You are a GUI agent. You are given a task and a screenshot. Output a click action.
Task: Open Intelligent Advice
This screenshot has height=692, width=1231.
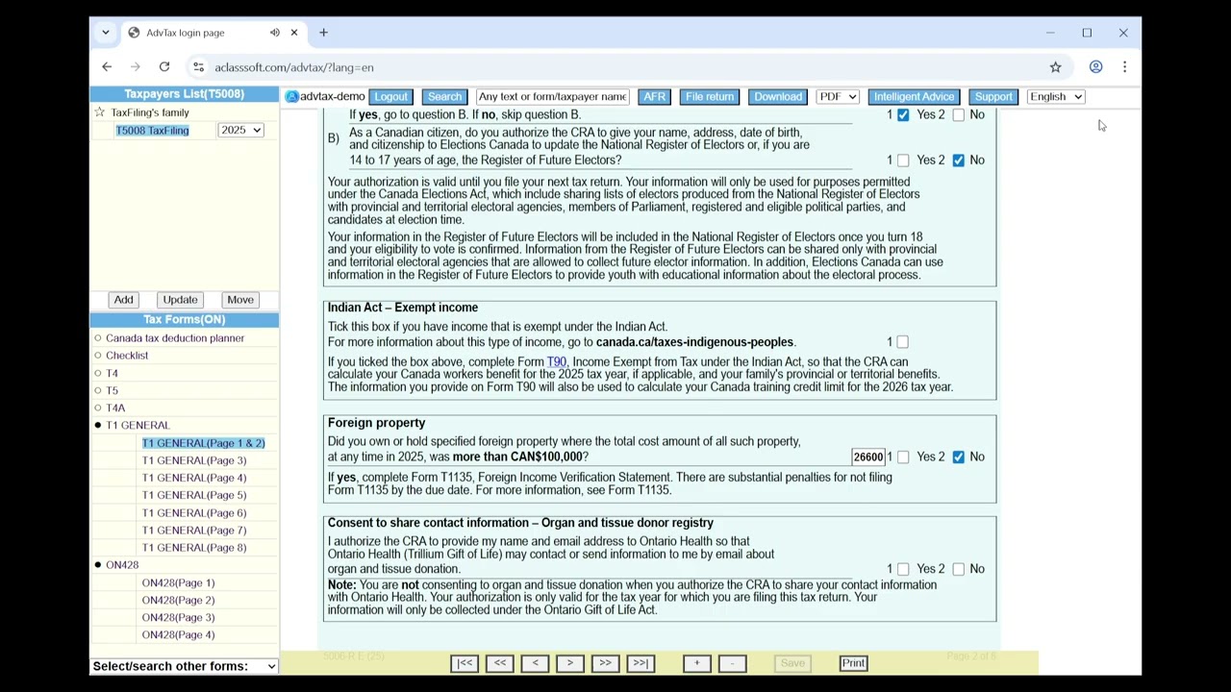[914, 96]
